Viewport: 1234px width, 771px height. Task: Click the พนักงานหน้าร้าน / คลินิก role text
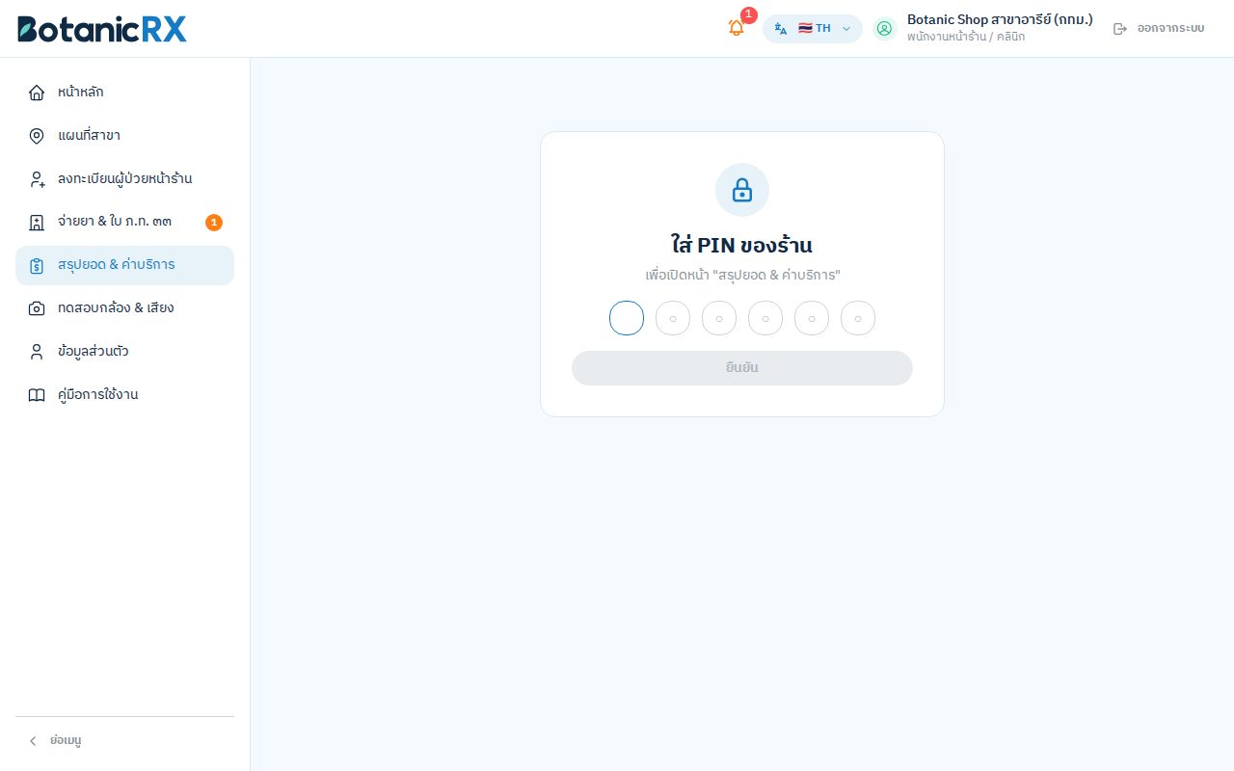(x=966, y=38)
